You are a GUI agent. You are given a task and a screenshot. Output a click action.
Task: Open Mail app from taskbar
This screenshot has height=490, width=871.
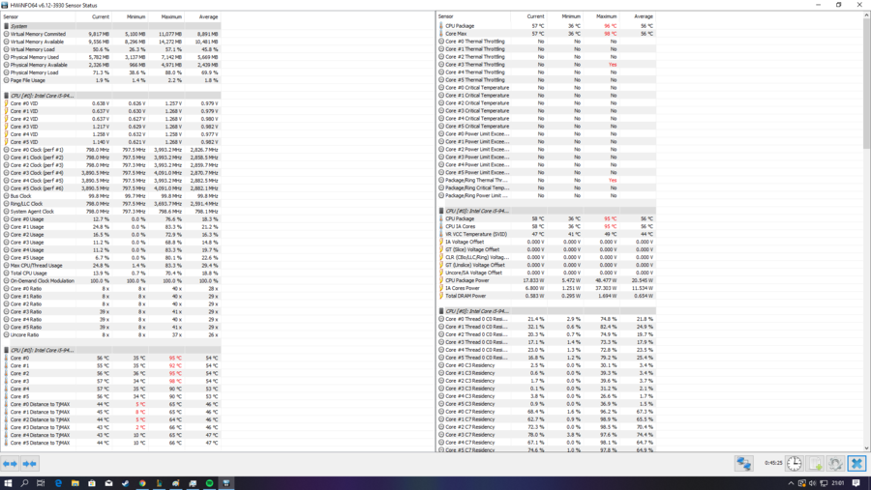click(x=108, y=483)
